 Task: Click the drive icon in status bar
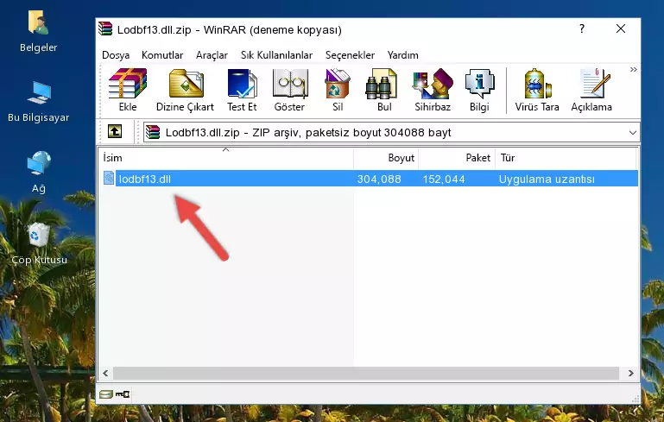[x=106, y=394]
